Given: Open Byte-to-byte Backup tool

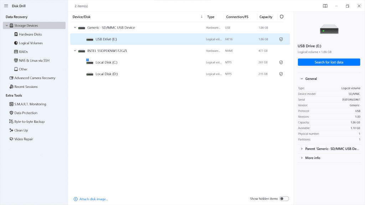Looking at the screenshot, I should pos(29,122).
